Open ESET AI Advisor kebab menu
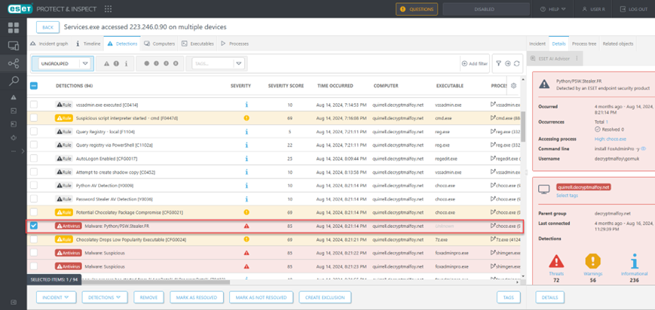This screenshot has width=655, height=310. click(x=577, y=58)
